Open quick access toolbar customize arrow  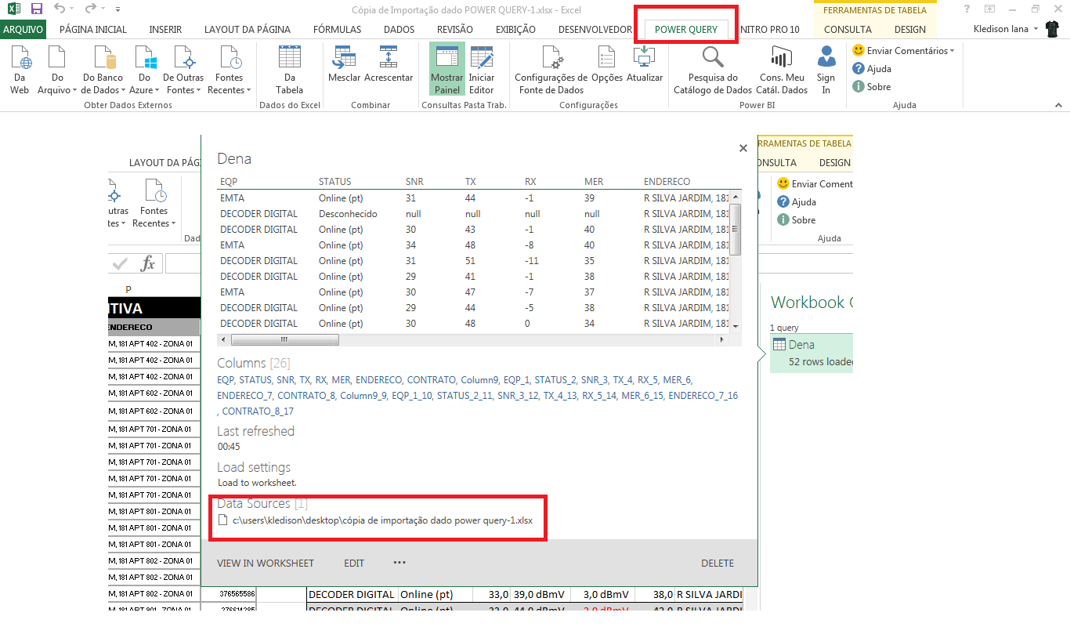117,9
